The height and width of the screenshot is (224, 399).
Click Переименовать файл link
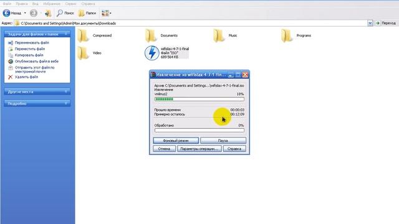(32, 43)
